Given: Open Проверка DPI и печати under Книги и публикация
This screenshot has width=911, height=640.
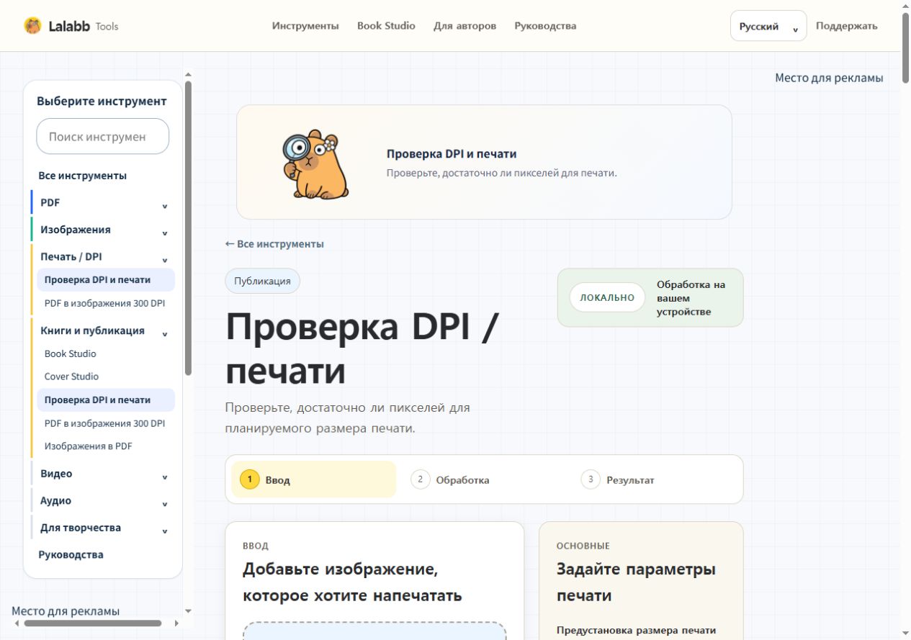Looking at the screenshot, I should tap(106, 400).
